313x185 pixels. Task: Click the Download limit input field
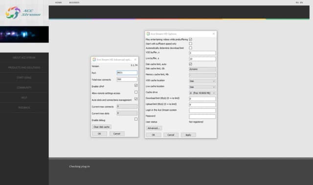(202, 99)
